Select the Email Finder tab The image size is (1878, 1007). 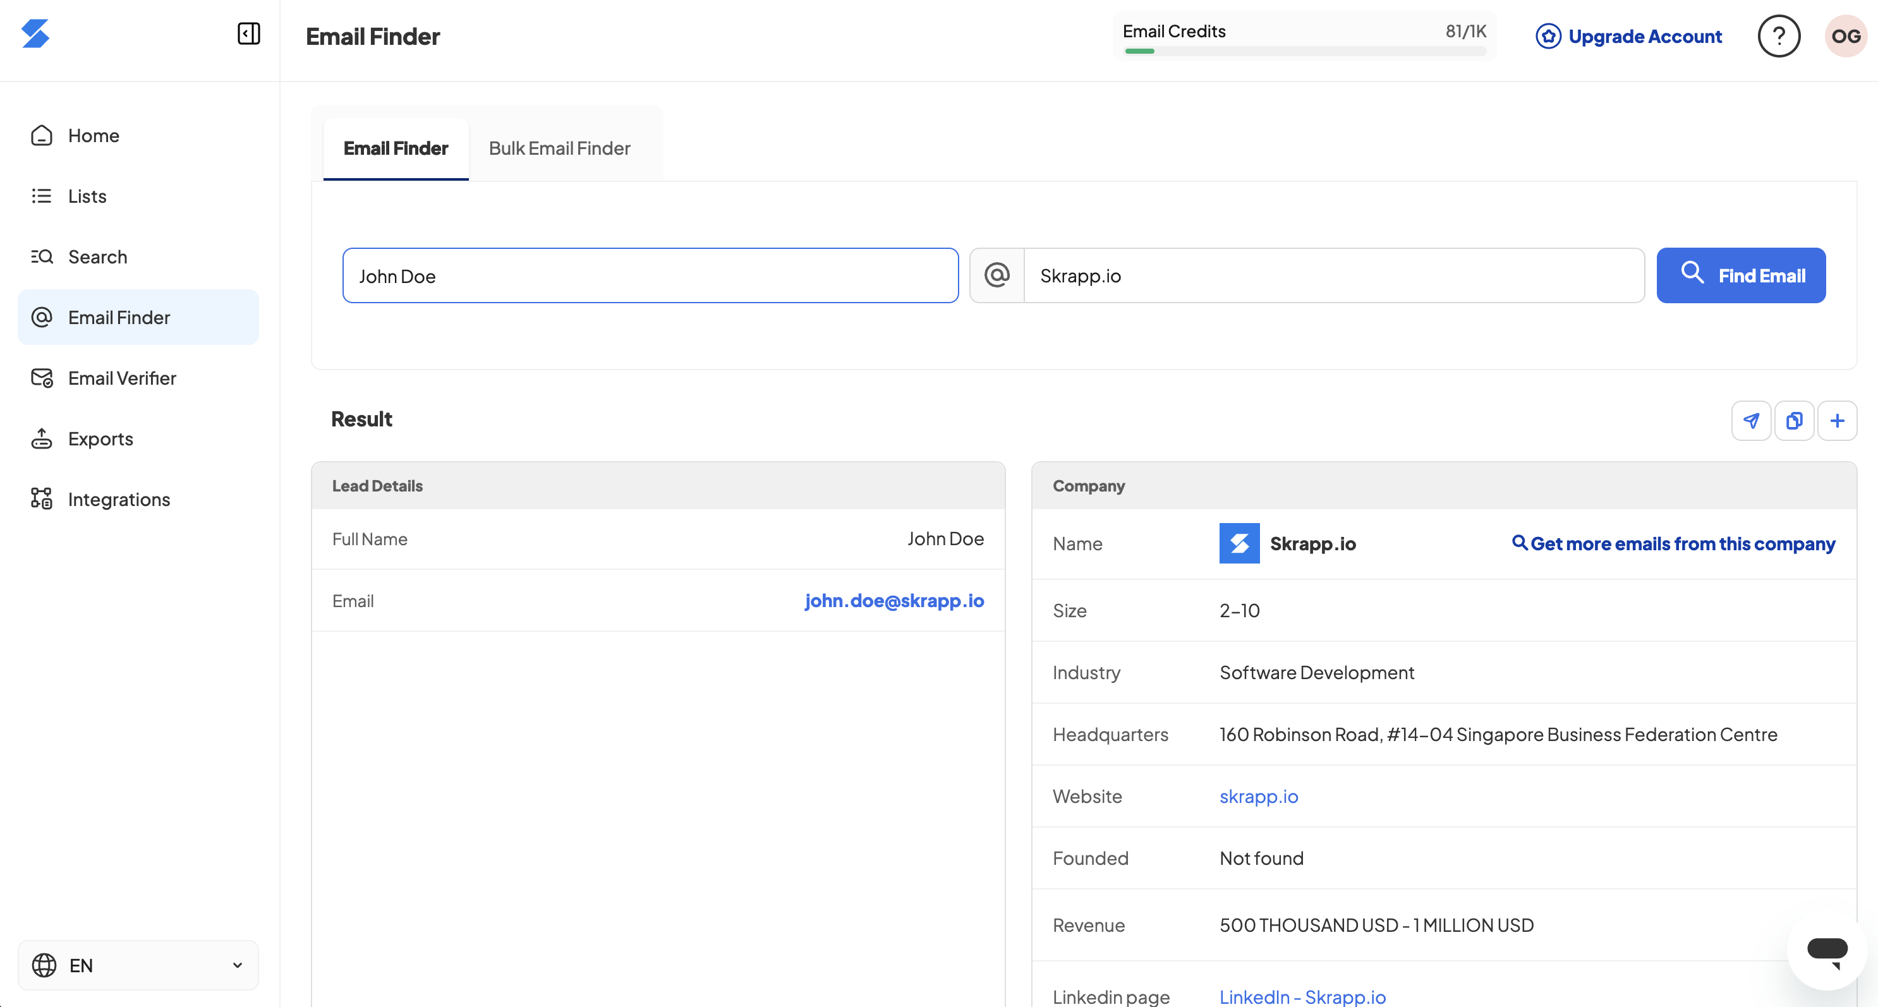pyautogui.click(x=396, y=148)
